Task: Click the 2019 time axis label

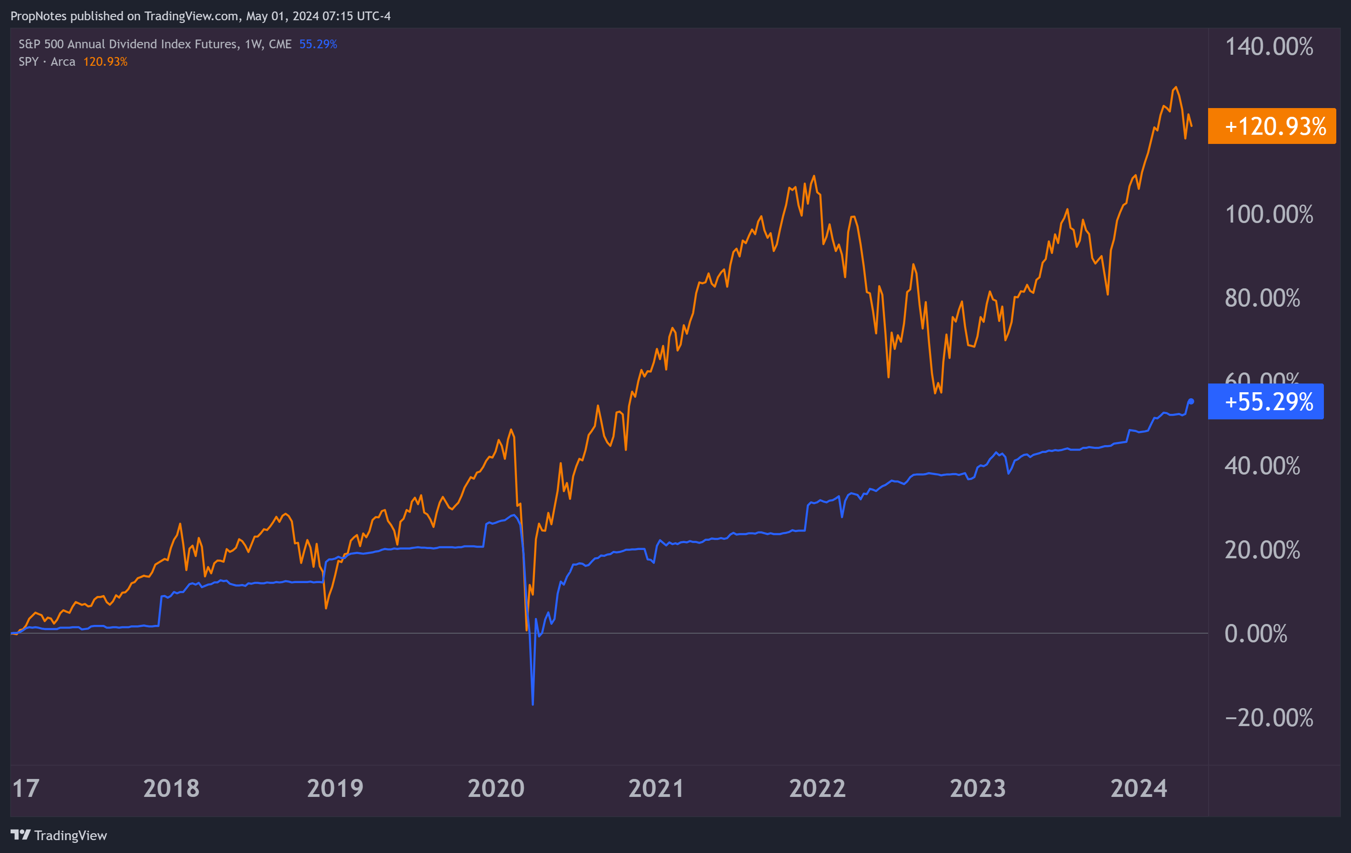Action: coord(335,789)
